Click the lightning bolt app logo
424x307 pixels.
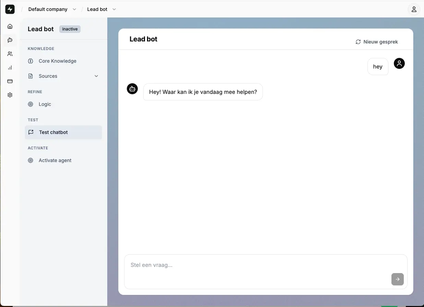tap(10, 9)
